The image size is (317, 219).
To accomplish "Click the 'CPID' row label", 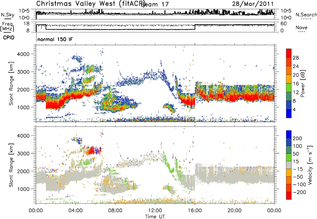I will pyautogui.click(x=9, y=38).
